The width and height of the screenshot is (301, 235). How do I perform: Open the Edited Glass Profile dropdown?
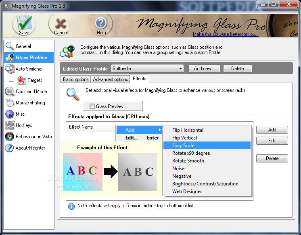[147, 69]
